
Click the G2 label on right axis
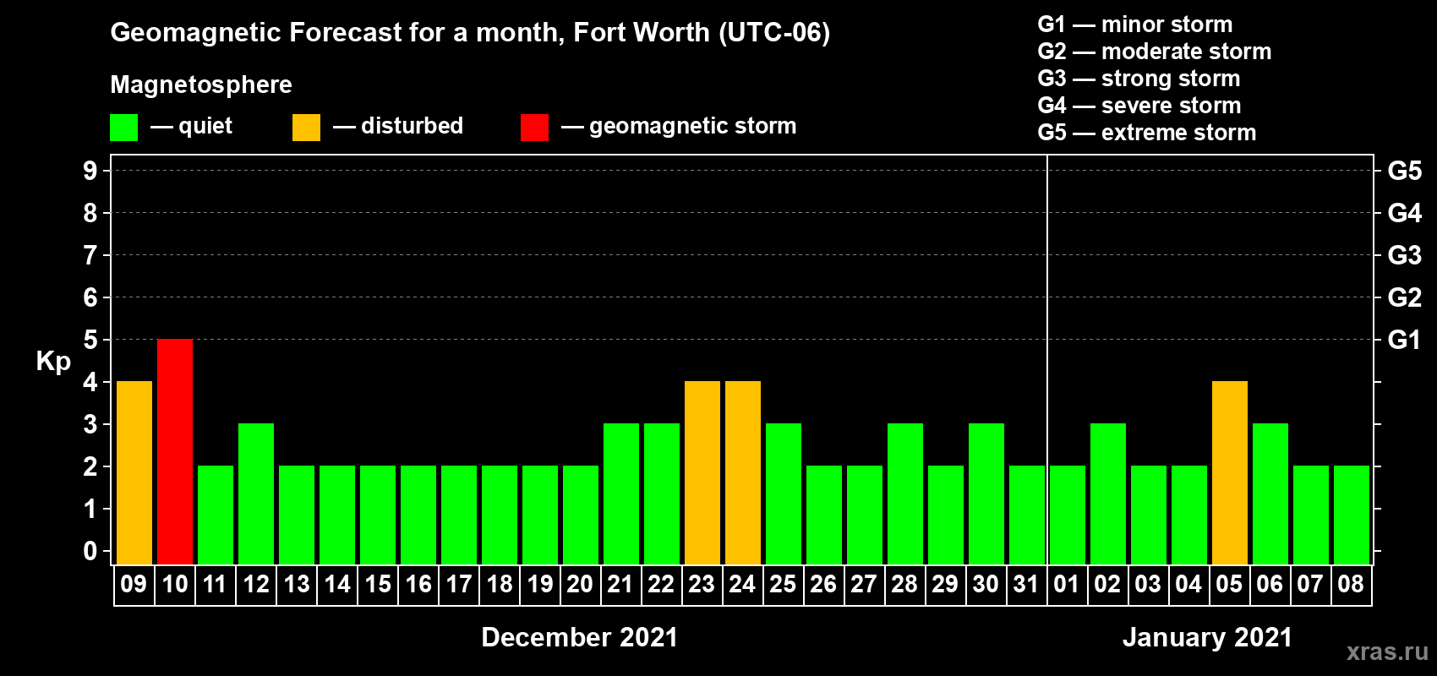coord(1404,297)
